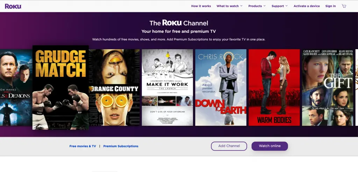Select the Angels & Demons poster

(x=16, y=88)
